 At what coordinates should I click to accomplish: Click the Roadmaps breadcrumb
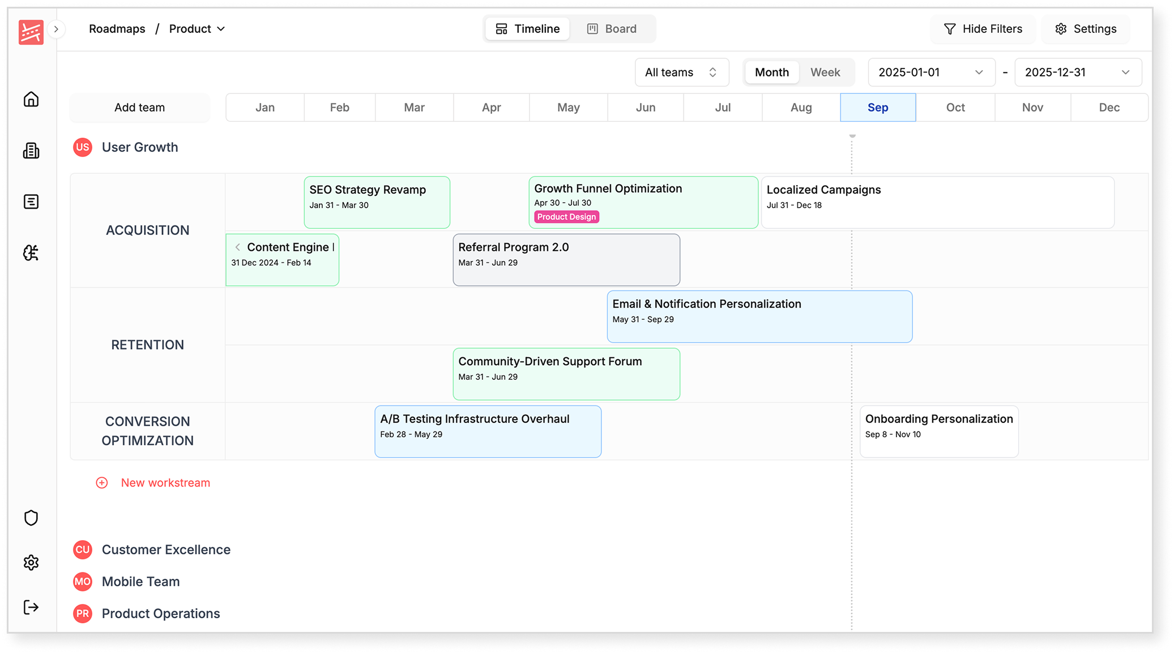click(117, 28)
